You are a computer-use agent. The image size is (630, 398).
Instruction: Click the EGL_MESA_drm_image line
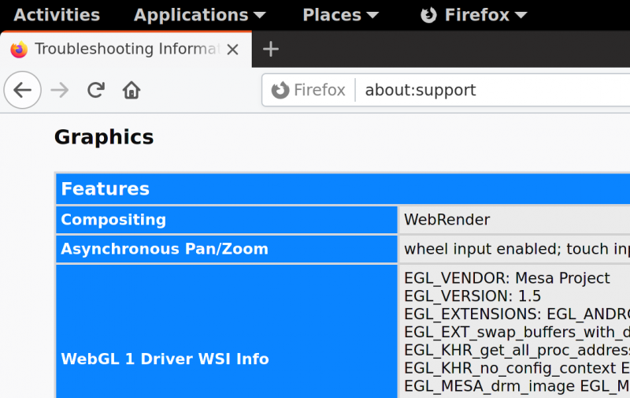tap(517, 386)
